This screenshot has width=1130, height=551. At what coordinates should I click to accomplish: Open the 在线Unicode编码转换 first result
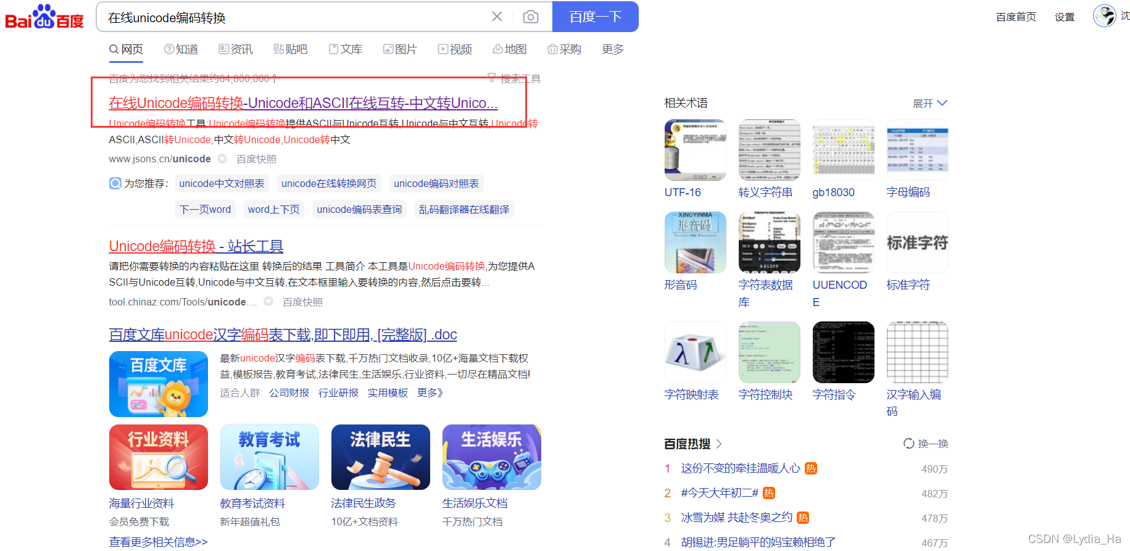[303, 102]
